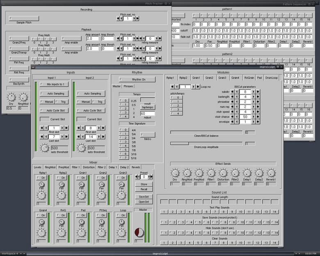The height and width of the screenshot is (256, 320).
Task: Click the Distortion effect send knob
Action: tap(223, 174)
